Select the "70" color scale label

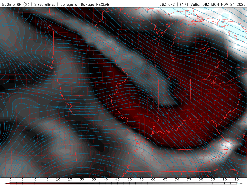(x=177, y=179)
